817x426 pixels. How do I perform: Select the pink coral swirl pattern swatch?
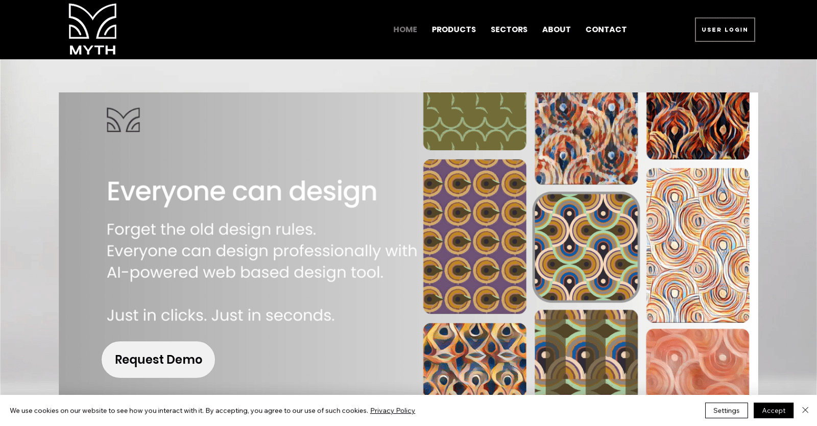coord(698,362)
